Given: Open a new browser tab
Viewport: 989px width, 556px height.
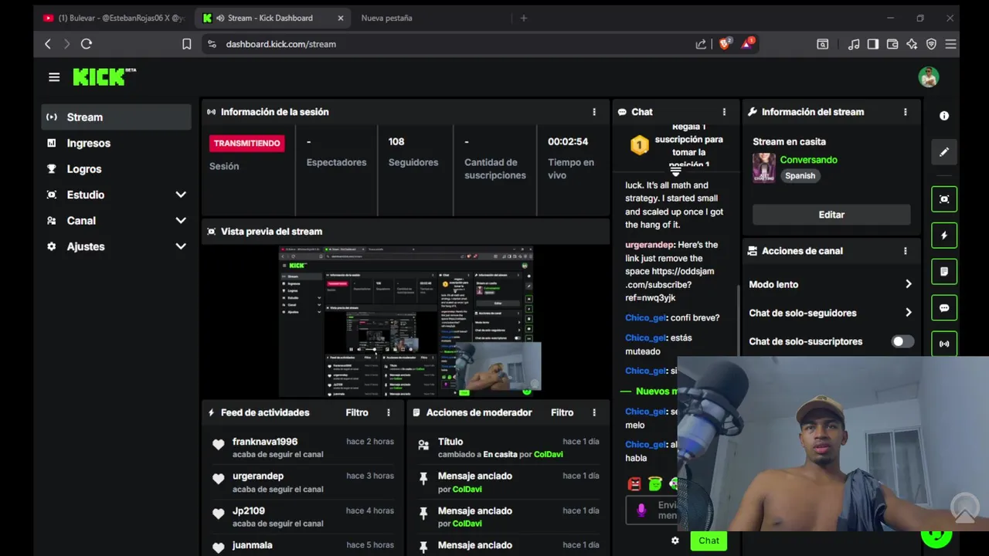Looking at the screenshot, I should pos(523,18).
